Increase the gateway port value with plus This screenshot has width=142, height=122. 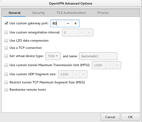click(x=76, y=24)
